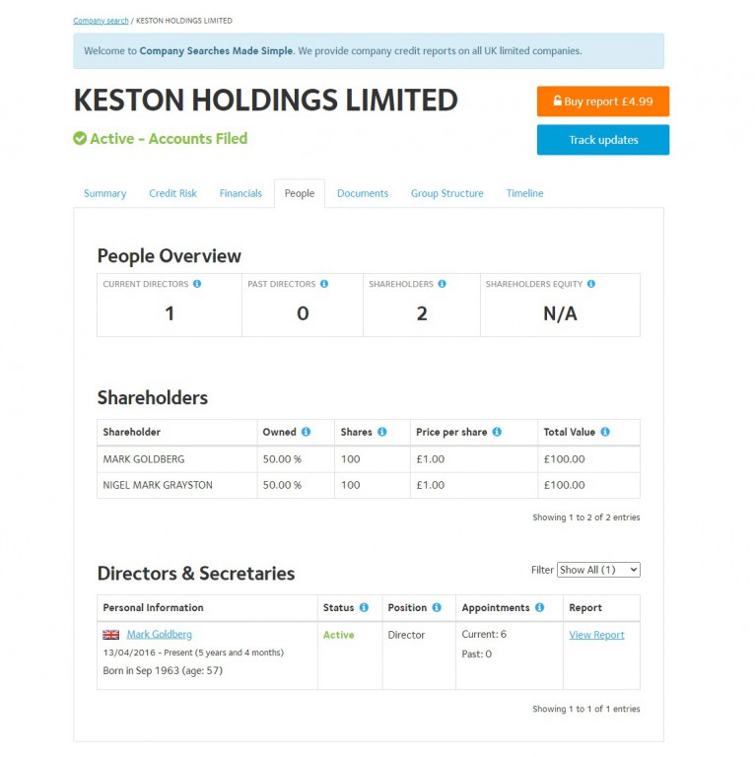Image resolution: width=755 pixels, height=757 pixels.
Task: Click info icon beside Owned column
Action: pos(306,432)
